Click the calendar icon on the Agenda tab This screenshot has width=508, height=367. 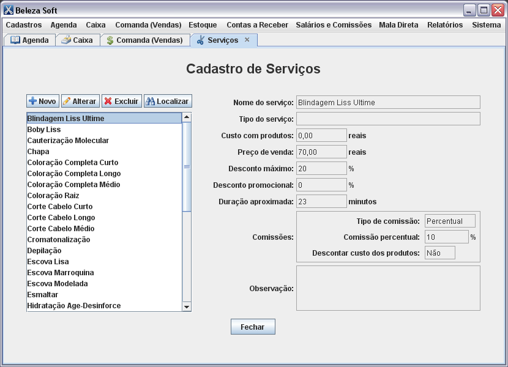[15, 39]
